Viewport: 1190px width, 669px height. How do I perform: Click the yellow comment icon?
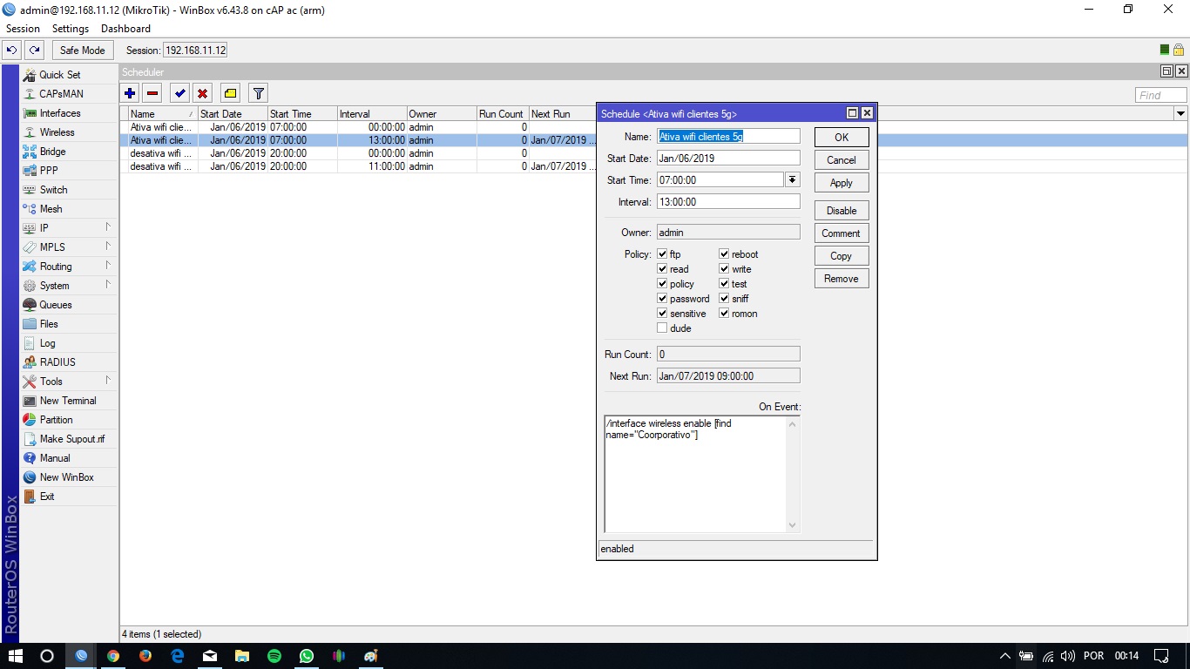click(x=230, y=93)
